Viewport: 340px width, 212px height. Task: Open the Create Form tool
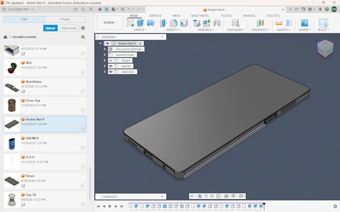tap(150, 23)
